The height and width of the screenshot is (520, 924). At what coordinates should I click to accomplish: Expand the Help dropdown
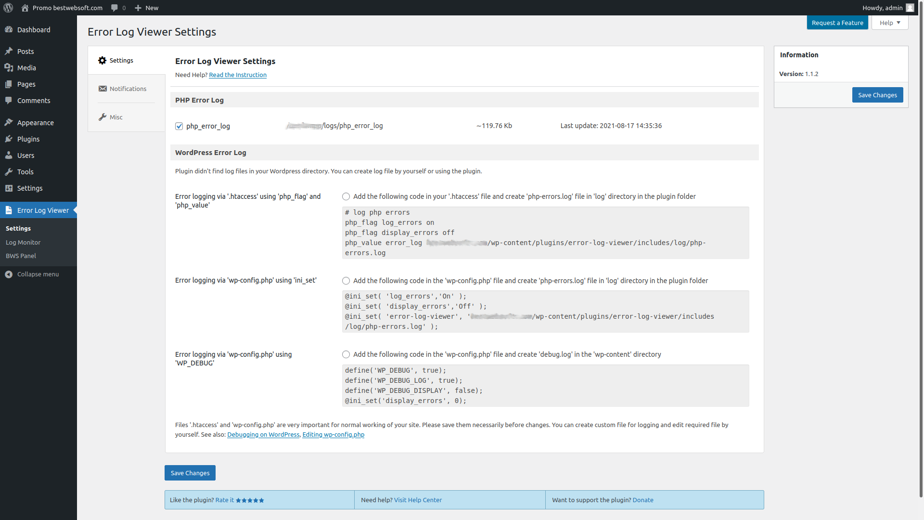tap(889, 23)
